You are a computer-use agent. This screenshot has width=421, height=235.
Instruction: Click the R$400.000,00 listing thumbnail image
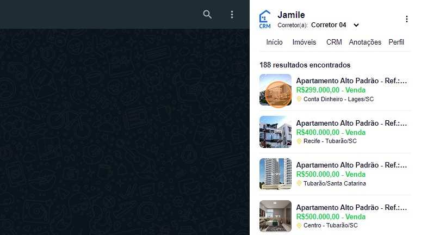(276, 132)
